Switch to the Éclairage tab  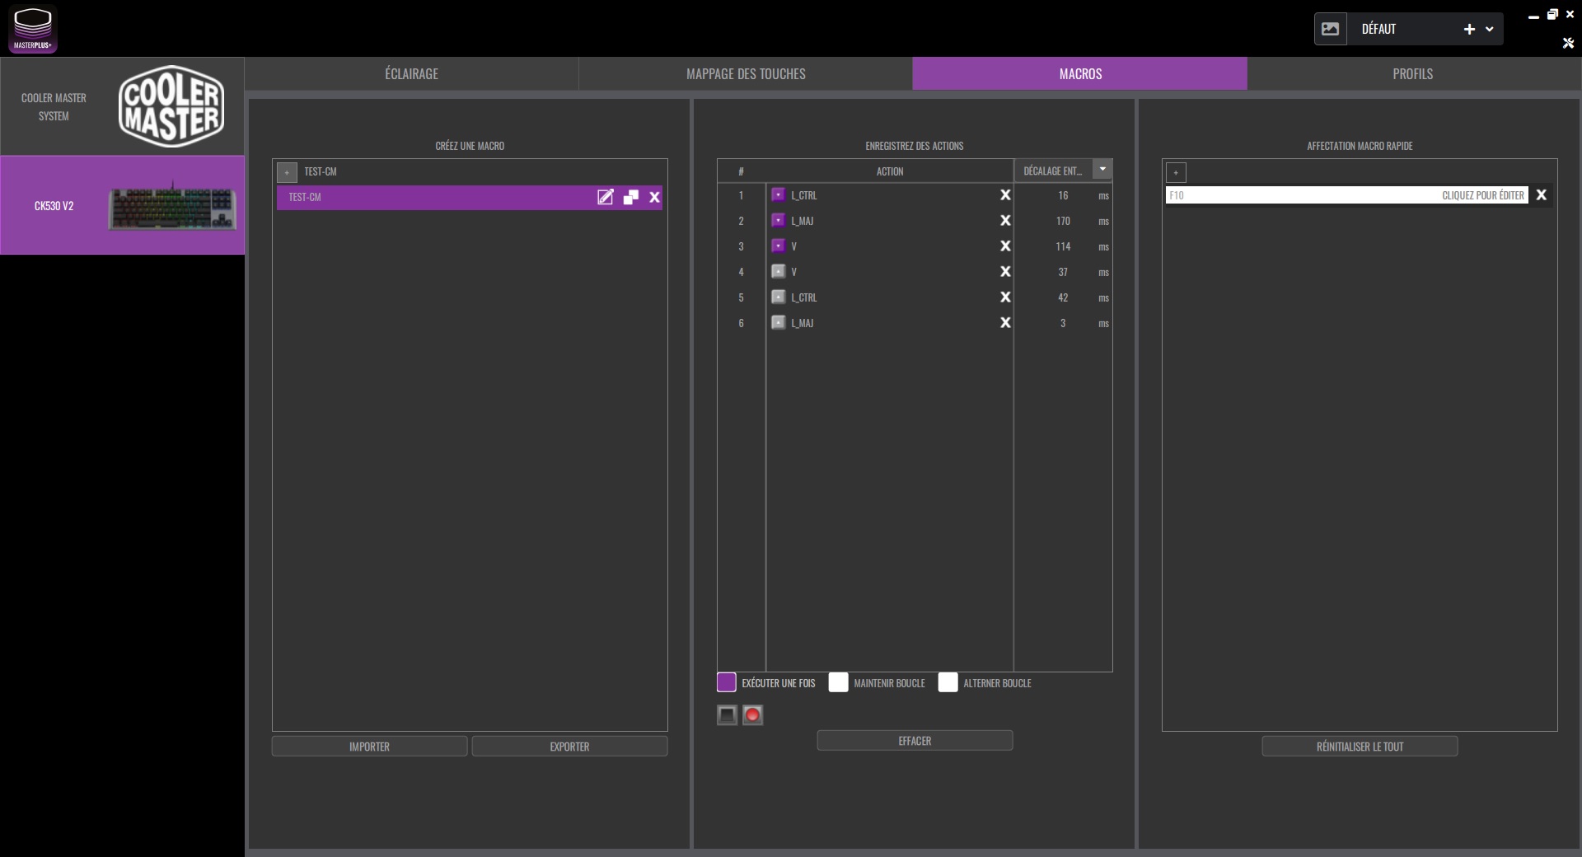point(411,74)
